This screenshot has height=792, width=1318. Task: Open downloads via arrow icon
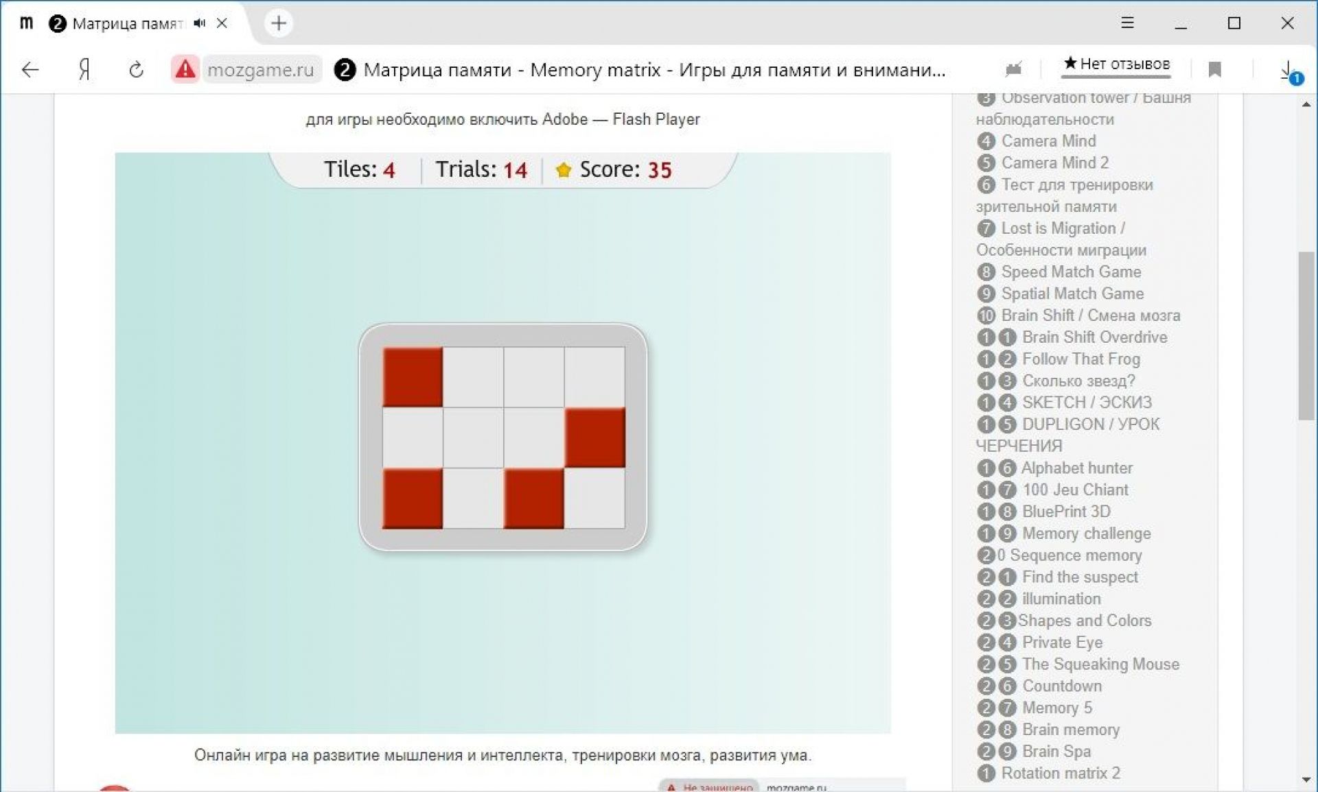(1288, 69)
